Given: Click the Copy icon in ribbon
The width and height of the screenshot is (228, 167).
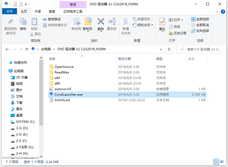Looking at the screenshot, I should 23,22.
